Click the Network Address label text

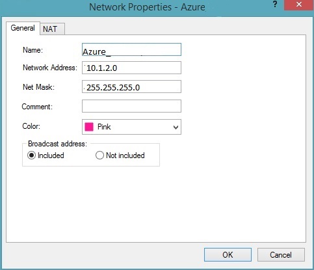coord(50,68)
